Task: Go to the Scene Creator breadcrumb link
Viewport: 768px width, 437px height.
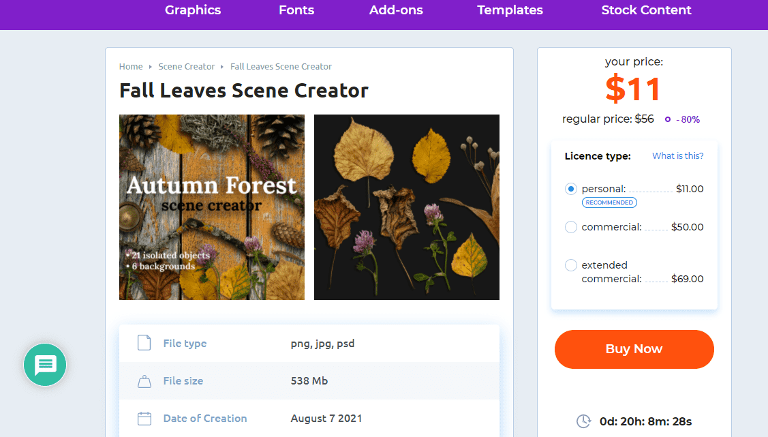Action: pos(187,67)
